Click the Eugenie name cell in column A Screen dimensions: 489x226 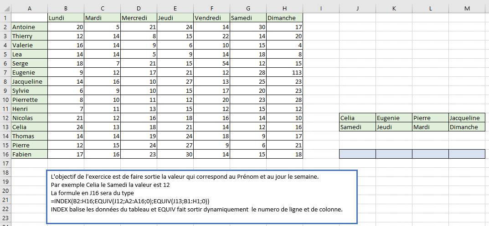pos(29,72)
